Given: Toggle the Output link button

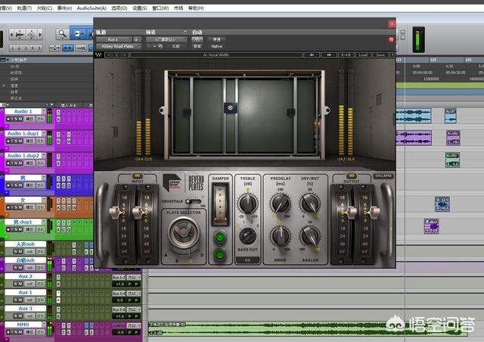Looking at the screenshot, I should pos(351,176).
